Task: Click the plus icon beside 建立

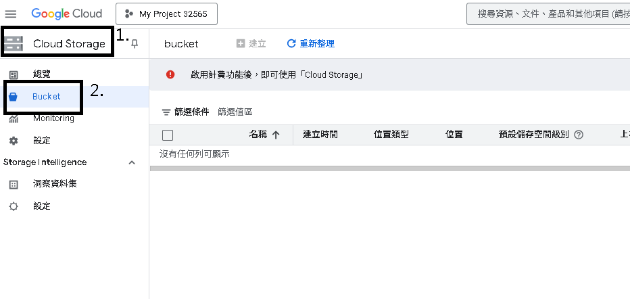Action: pos(240,43)
